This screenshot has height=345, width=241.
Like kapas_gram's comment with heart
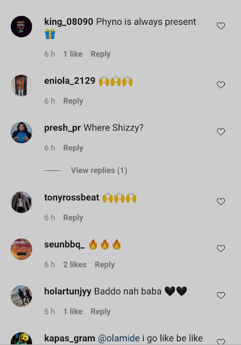pos(221,341)
